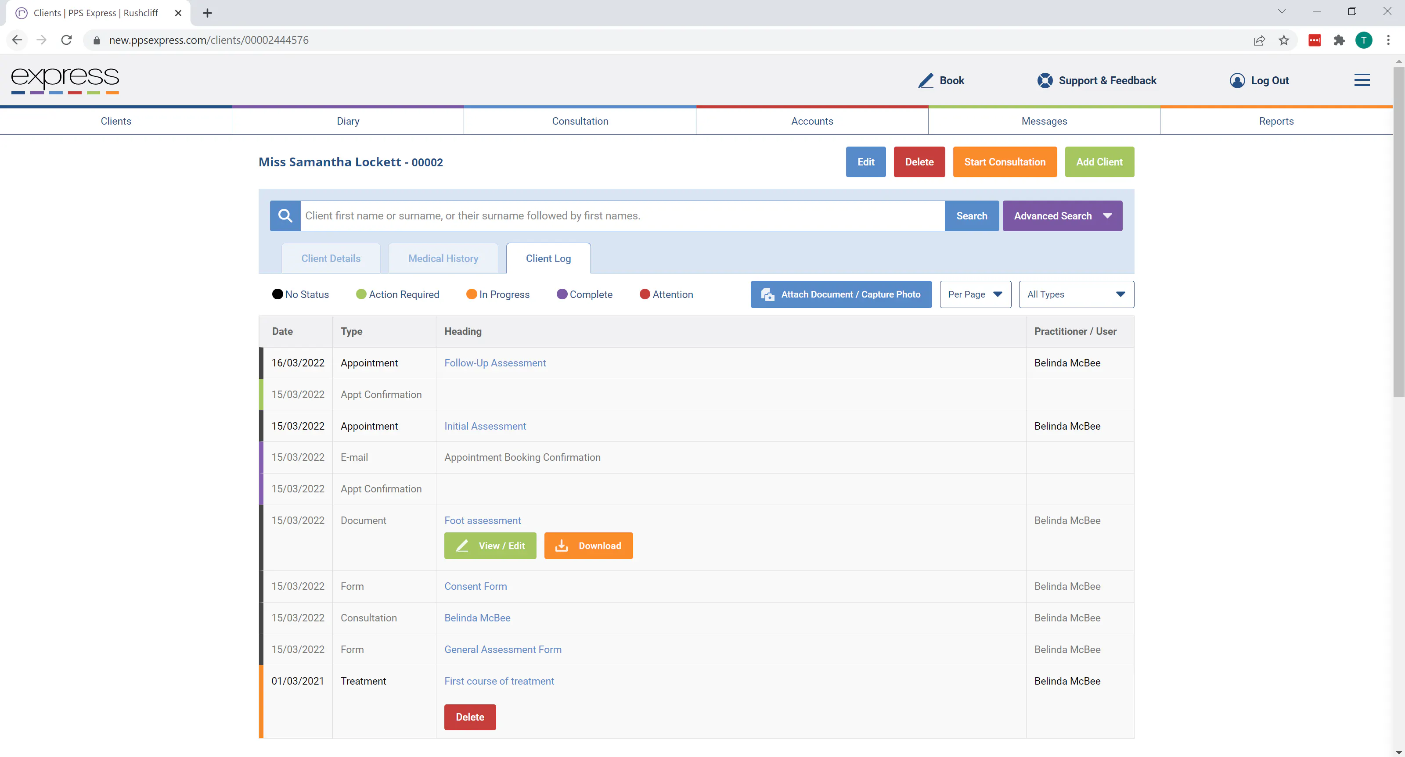Click the camera icon to attach a document
This screenshot has width=1405, height=757.
click(x=767, y=294)
